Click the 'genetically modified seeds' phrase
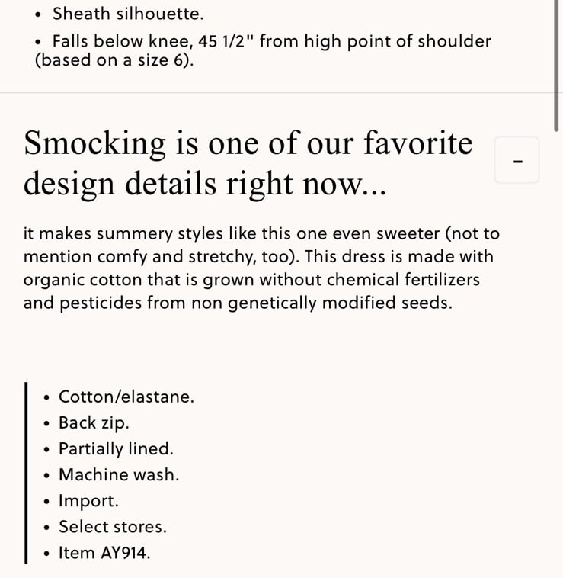Viewport: 563px width, 578px height. 340,303
